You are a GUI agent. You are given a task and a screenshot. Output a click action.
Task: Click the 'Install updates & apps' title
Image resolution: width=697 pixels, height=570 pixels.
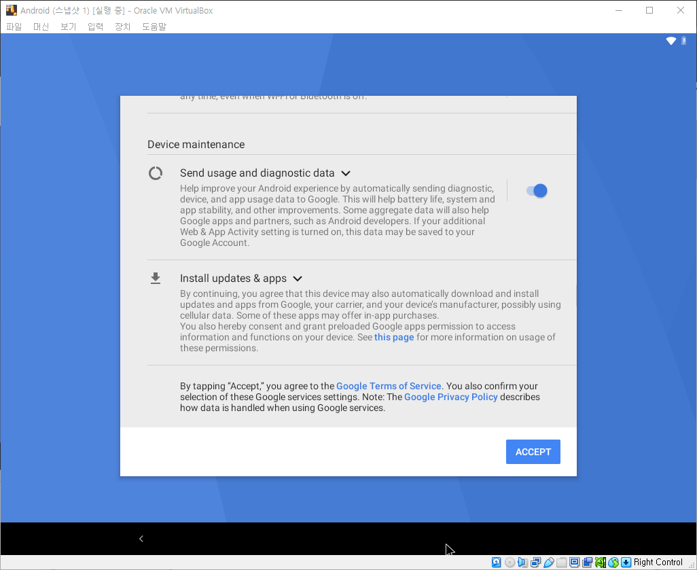pos(234,279)
